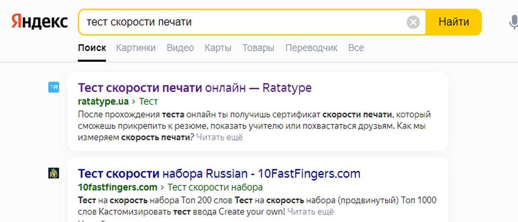The image size is (518, 222).
Task: Clear the search query with the X icon
Action: click(x=414, y=22)
